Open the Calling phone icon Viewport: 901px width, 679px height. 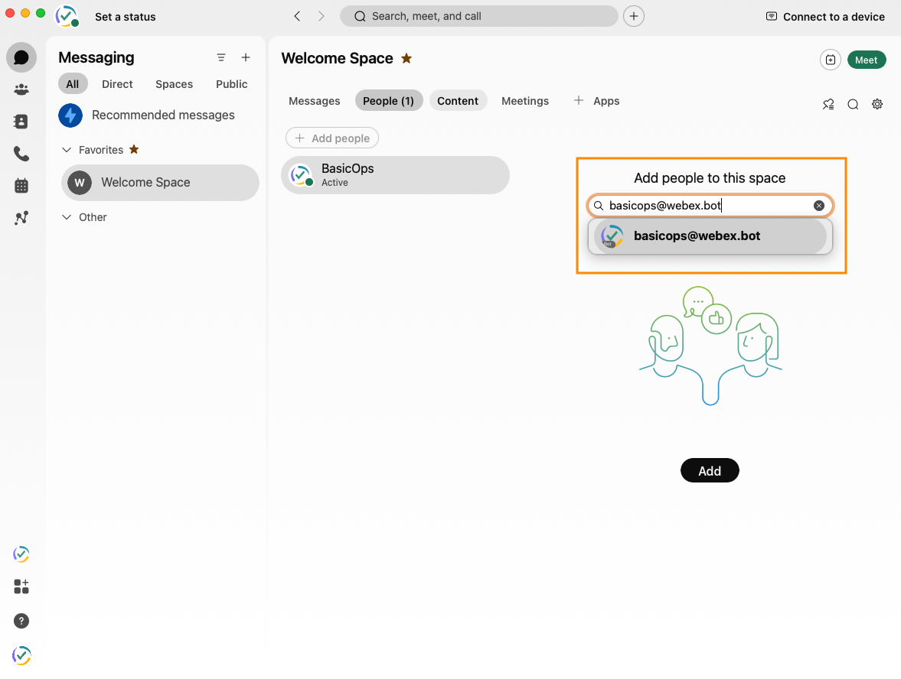click(x=21, y=153)
